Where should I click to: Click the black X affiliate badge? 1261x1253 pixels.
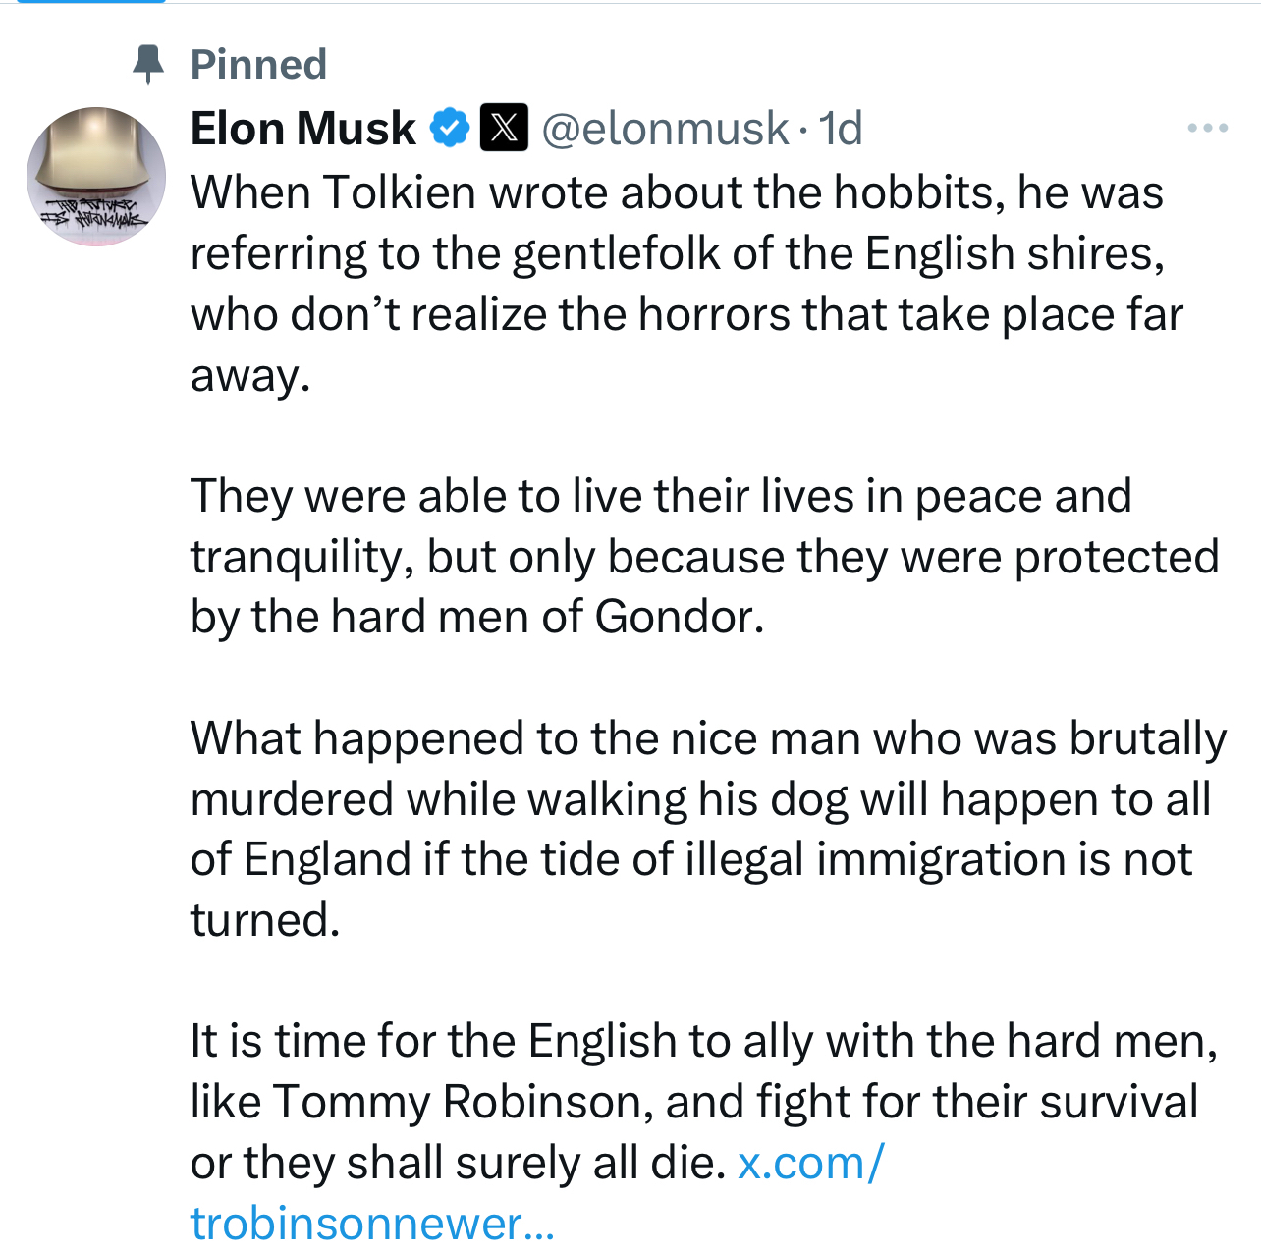504,128
